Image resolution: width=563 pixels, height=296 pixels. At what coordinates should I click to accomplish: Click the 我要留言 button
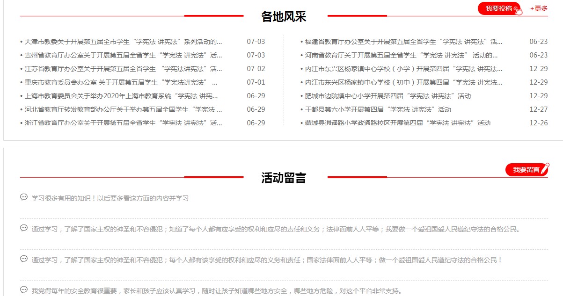tap(526, 170)
